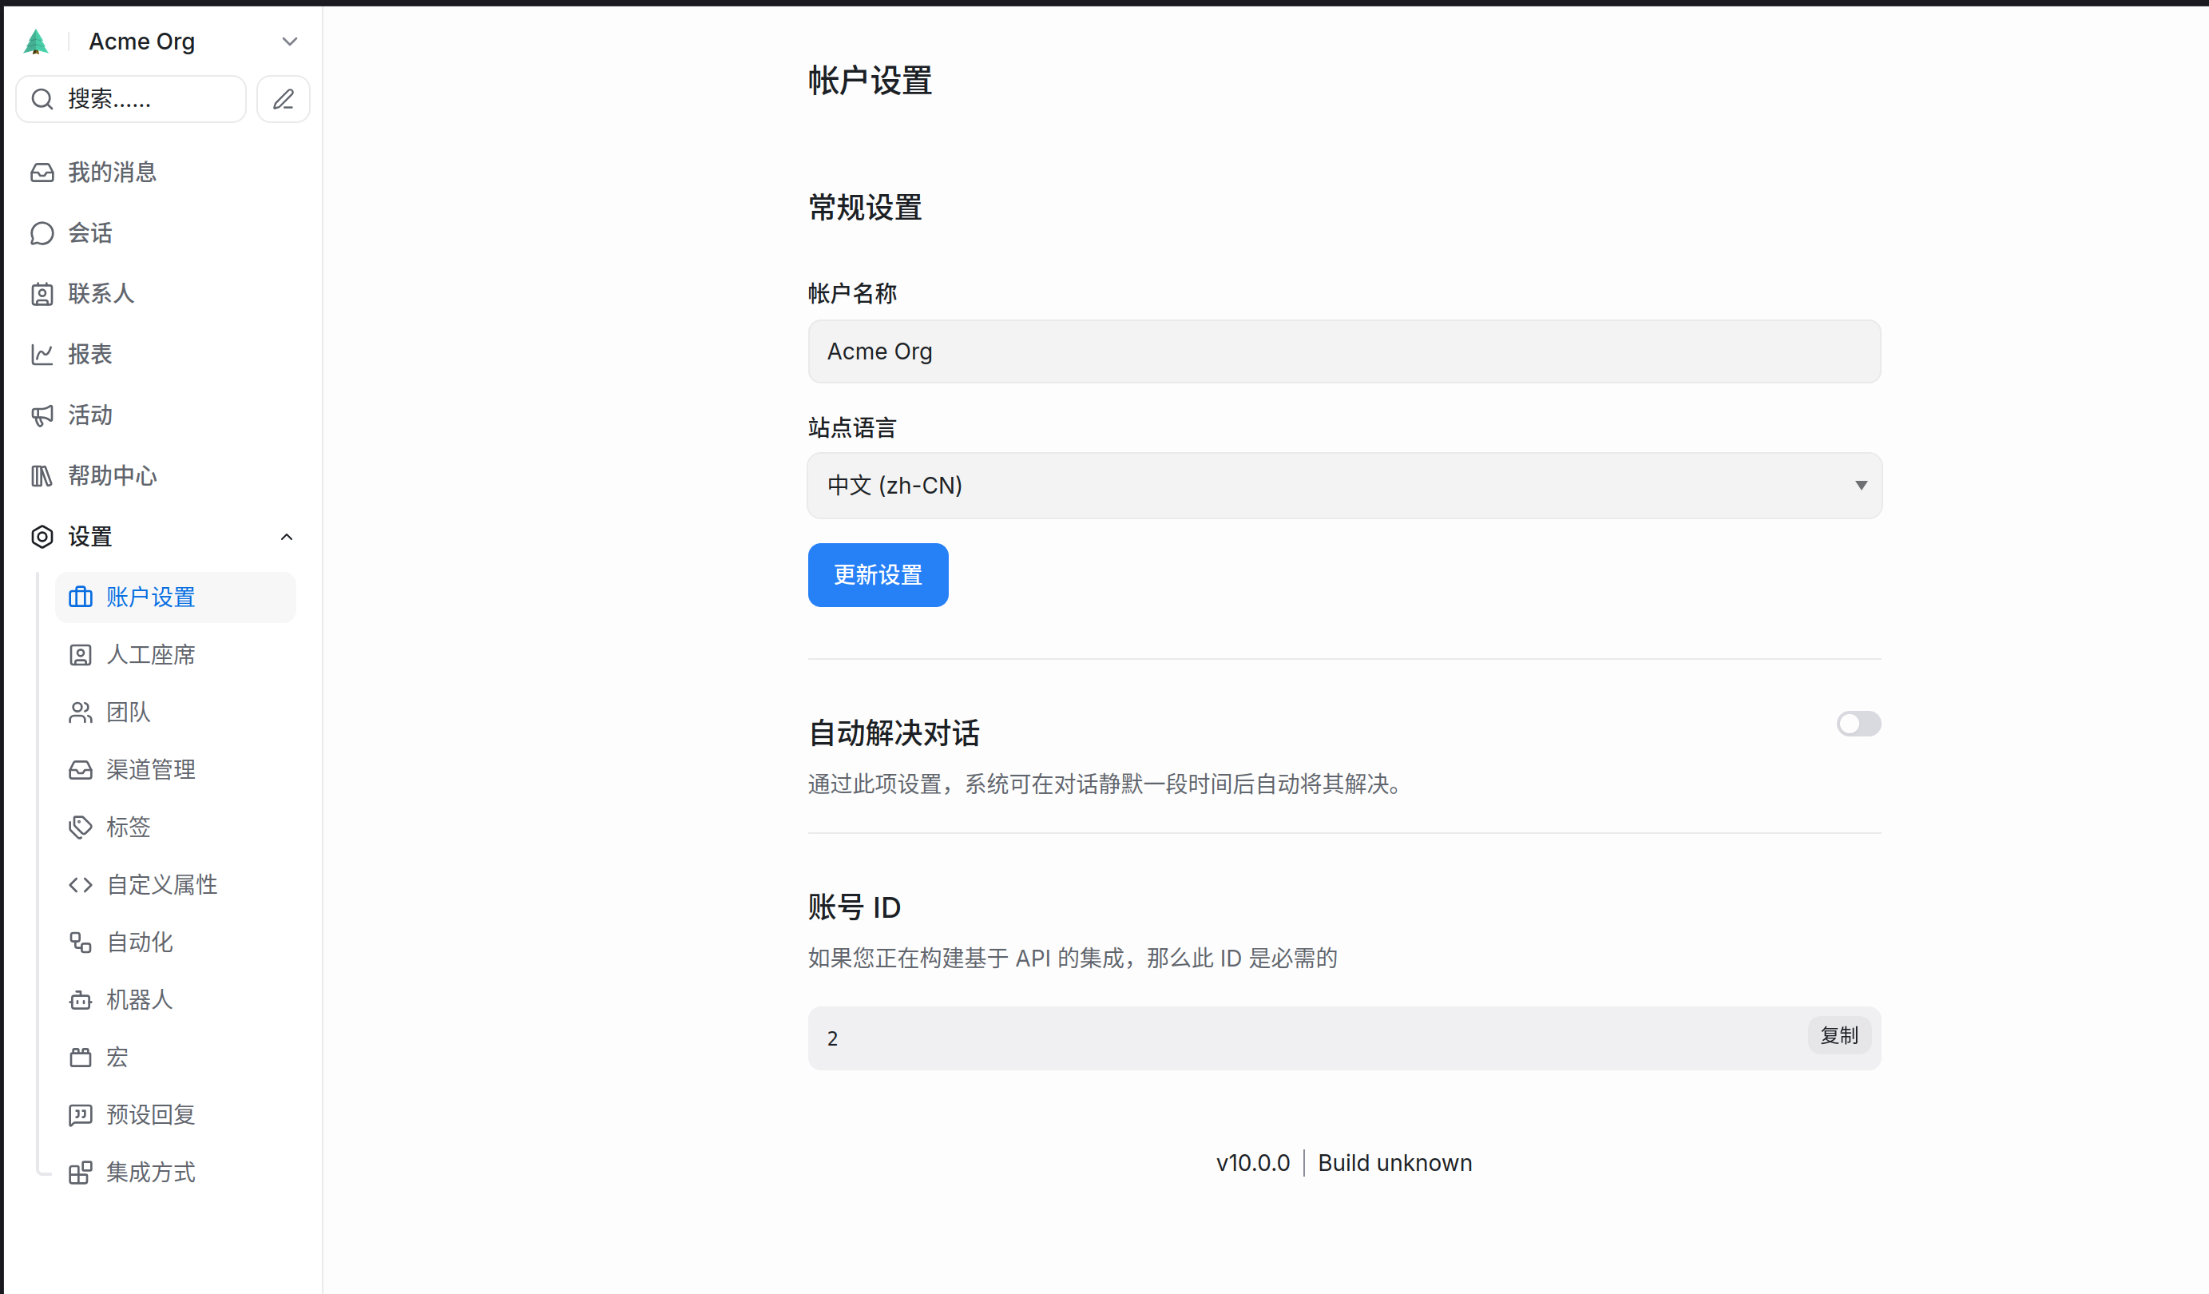Click the 标签 tag icon

click(x=81, y=827)
